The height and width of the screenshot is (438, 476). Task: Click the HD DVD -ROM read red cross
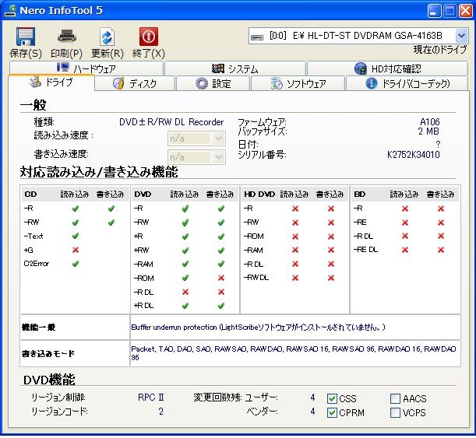(x=295, y=237)
